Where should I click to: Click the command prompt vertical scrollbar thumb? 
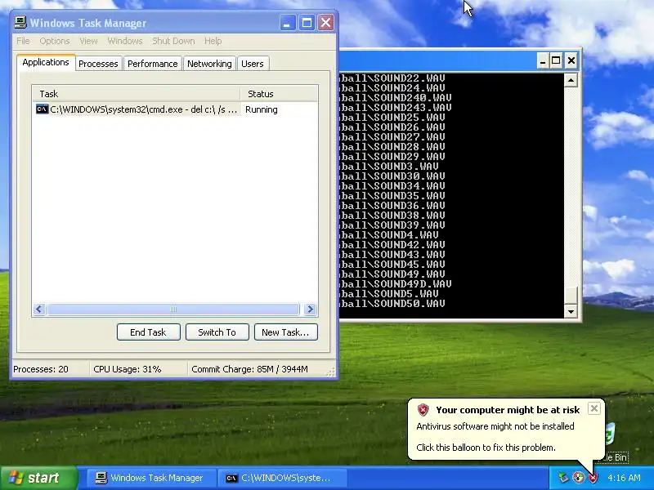(571, 295)
